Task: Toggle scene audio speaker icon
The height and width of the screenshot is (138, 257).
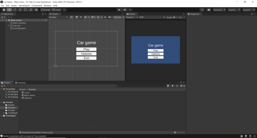Action: 81,17
